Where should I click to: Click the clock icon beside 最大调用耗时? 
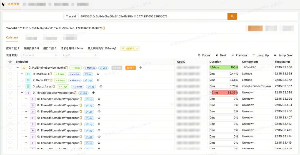point(115,48)
